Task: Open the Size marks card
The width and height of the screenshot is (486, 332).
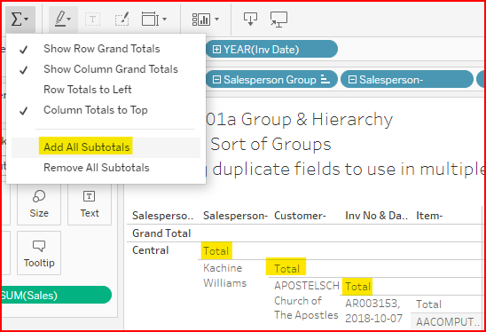Action: pos(39,204)
